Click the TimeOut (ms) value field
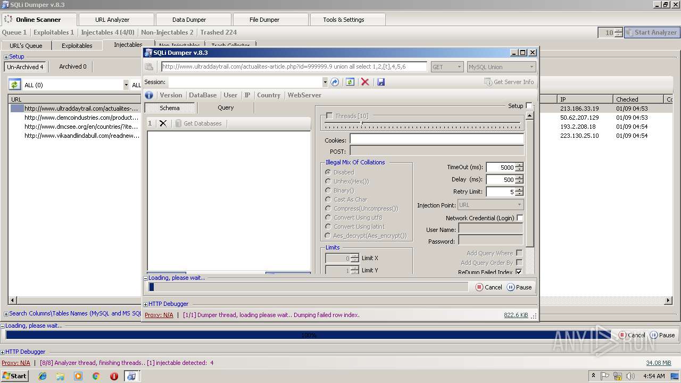The image size is (681, 383). click(x=500, y=168)
